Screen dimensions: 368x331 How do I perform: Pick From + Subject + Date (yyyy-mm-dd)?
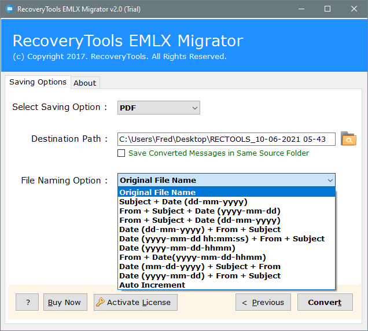point(226,211)
